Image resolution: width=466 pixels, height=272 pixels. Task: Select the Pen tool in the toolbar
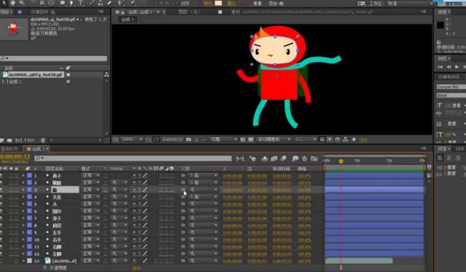(71, 3)
